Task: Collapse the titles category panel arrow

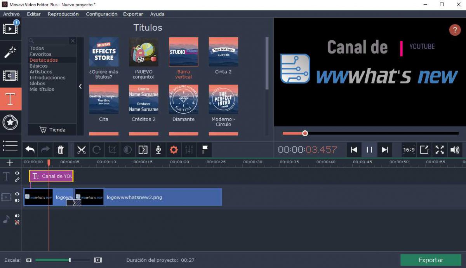Action: pyautogui.click(x=80, y=86)
